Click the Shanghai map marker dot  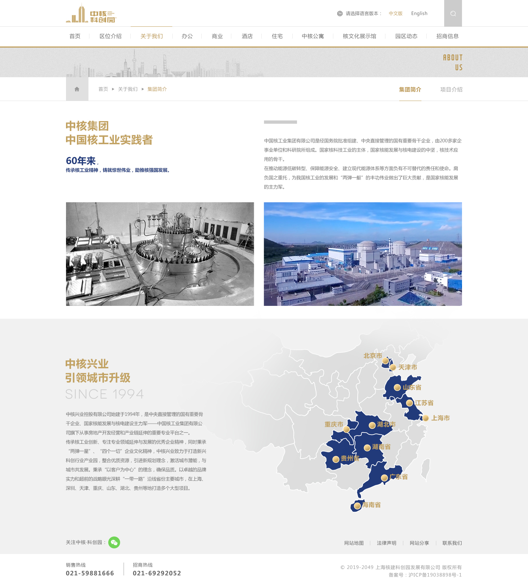pos(426,418)
